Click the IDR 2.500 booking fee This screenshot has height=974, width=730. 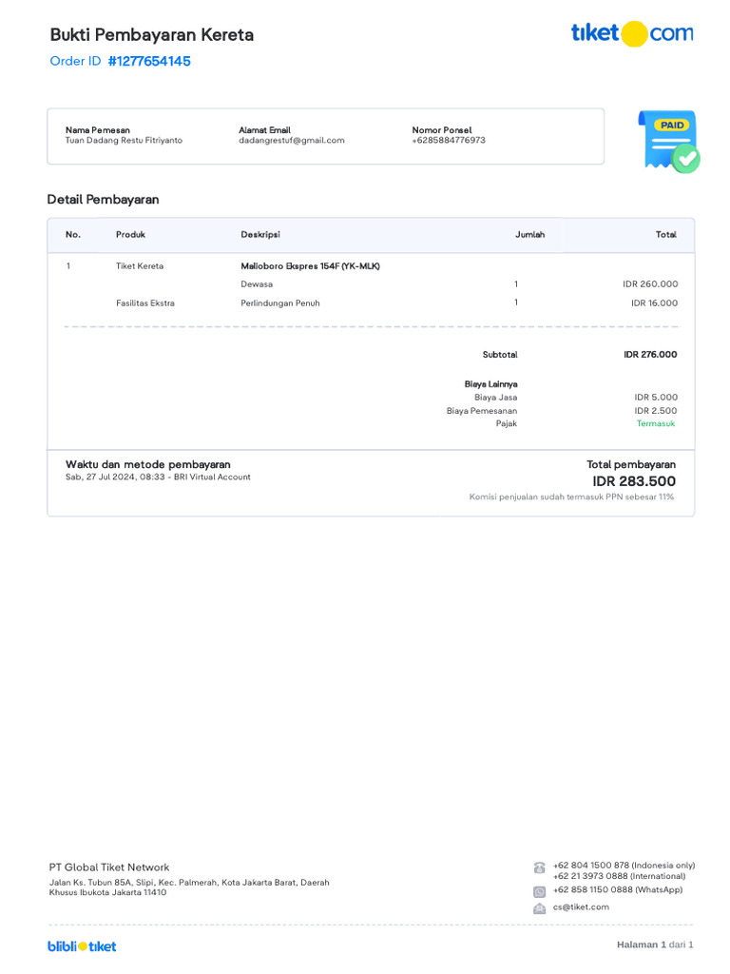pos(656,411)
